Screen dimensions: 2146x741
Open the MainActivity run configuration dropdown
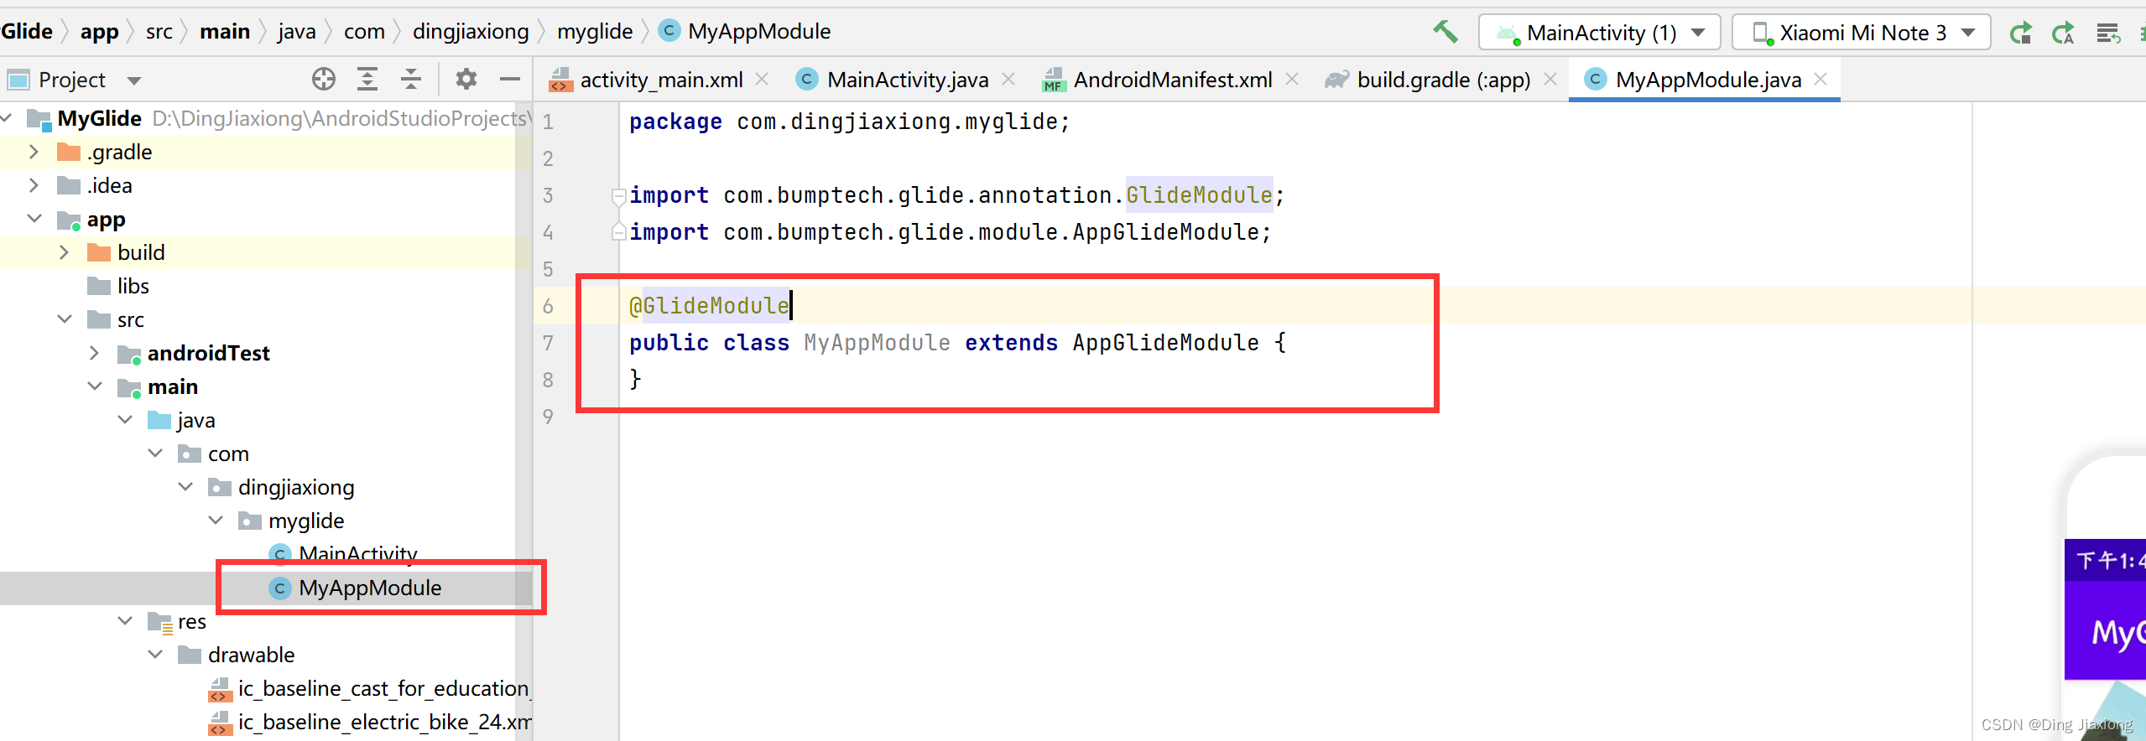[1599, 33]
